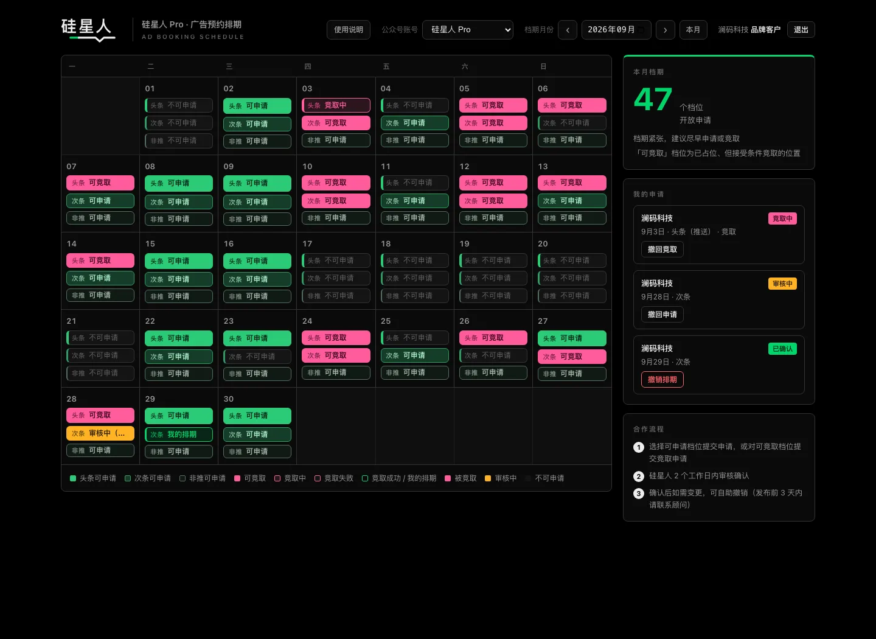Click the 品牌客户 account label
Viewport: 876px width, 639px height.
[x=765, y=30]
